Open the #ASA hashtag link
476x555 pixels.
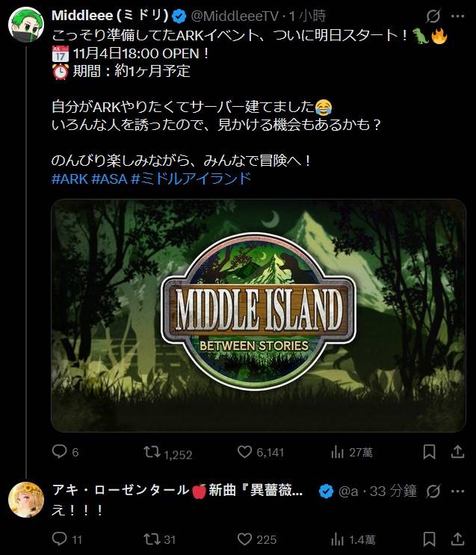coord(109,179)
